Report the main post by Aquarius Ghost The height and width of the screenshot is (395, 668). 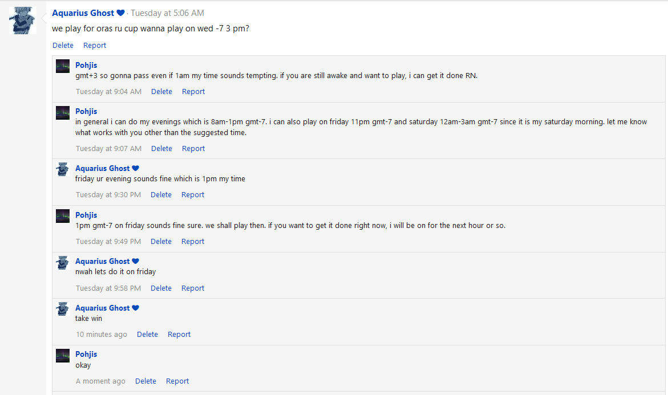tap(95, 45)
